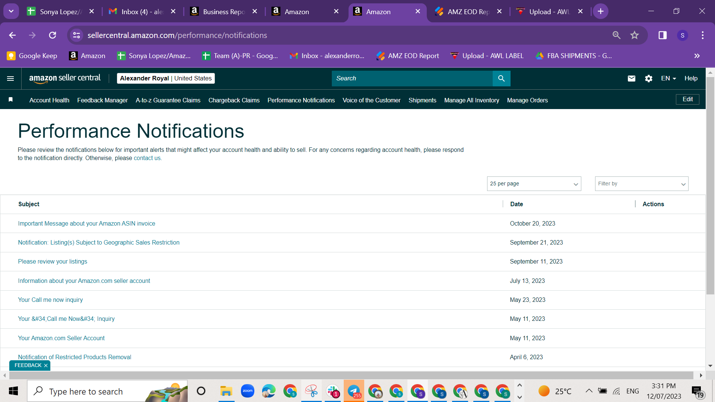The width and height of the screenshot is (715, 402).
Task: Open 'Notification of Restricted Products Removal'
Action: click(74, 357)
